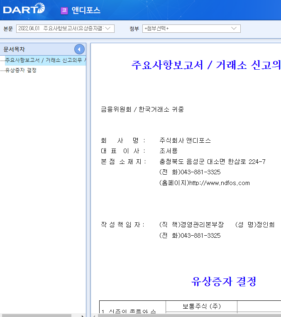Click the purple 코 KOSDAQ market badge
This screenshot has height=317, width=281.
[x=64, y=10]
